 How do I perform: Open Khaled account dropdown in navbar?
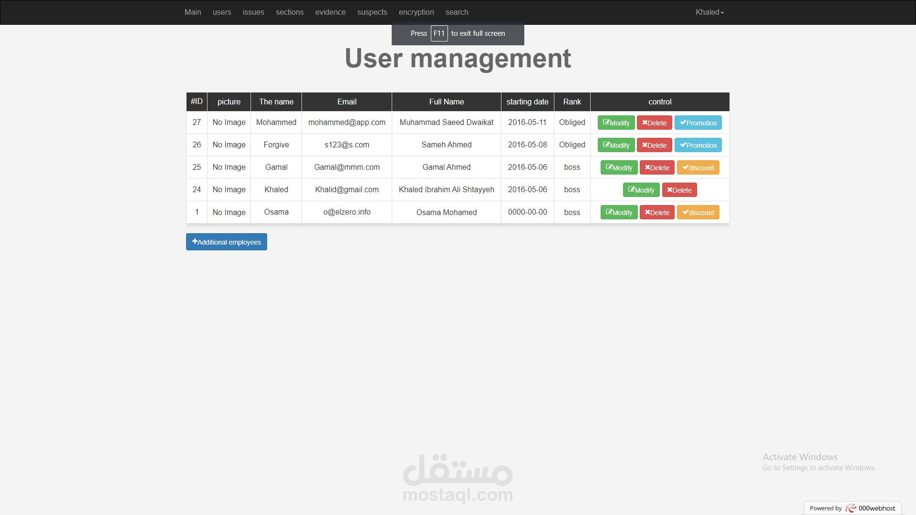click(709, 12)
